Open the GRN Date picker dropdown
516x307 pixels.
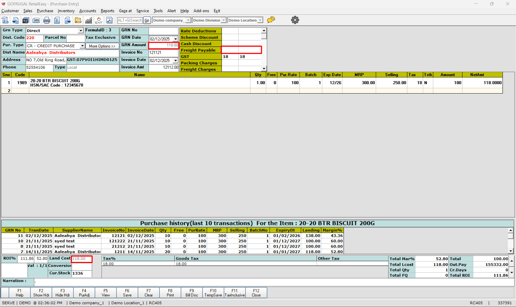point(176,39)
